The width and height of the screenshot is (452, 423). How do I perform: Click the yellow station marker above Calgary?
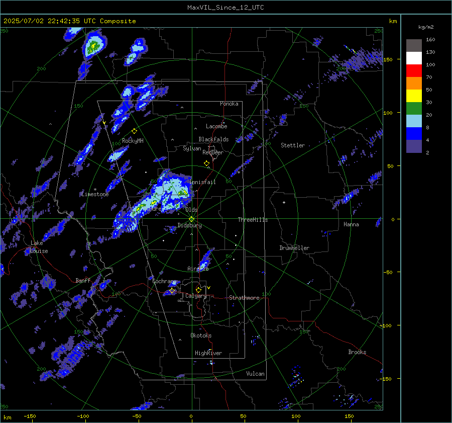198,290
